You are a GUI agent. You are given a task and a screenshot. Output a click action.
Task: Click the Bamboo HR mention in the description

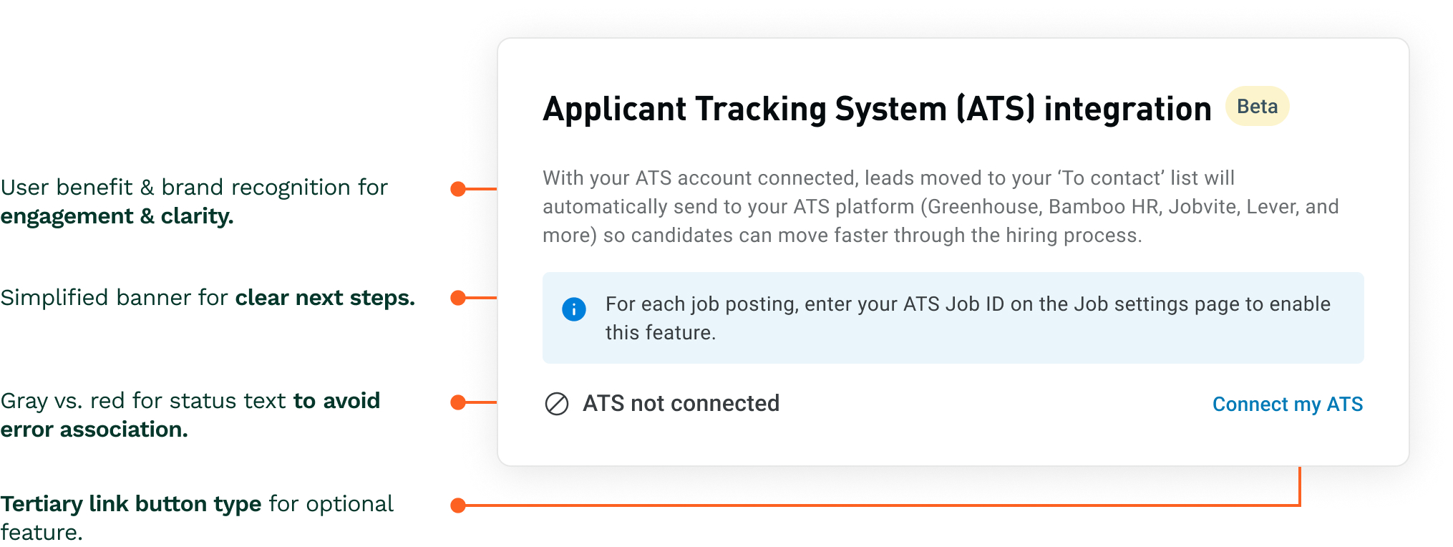click(1103, 207)
